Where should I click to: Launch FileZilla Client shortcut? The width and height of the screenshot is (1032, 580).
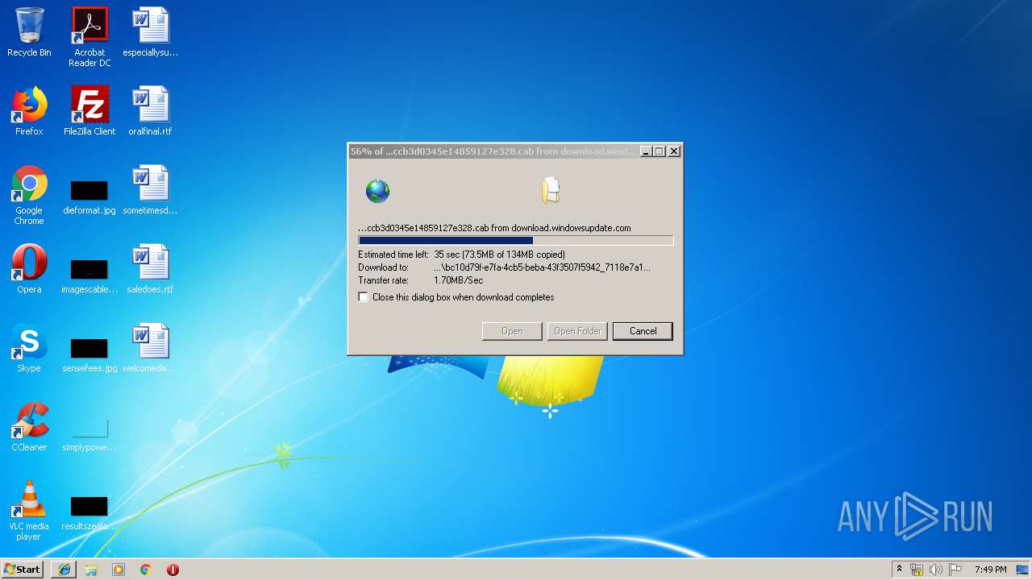coord(89,111)
